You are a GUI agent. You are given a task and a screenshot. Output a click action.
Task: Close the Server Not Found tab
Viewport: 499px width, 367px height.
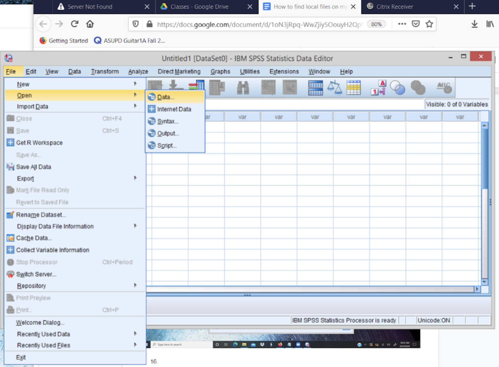[147, 6]
